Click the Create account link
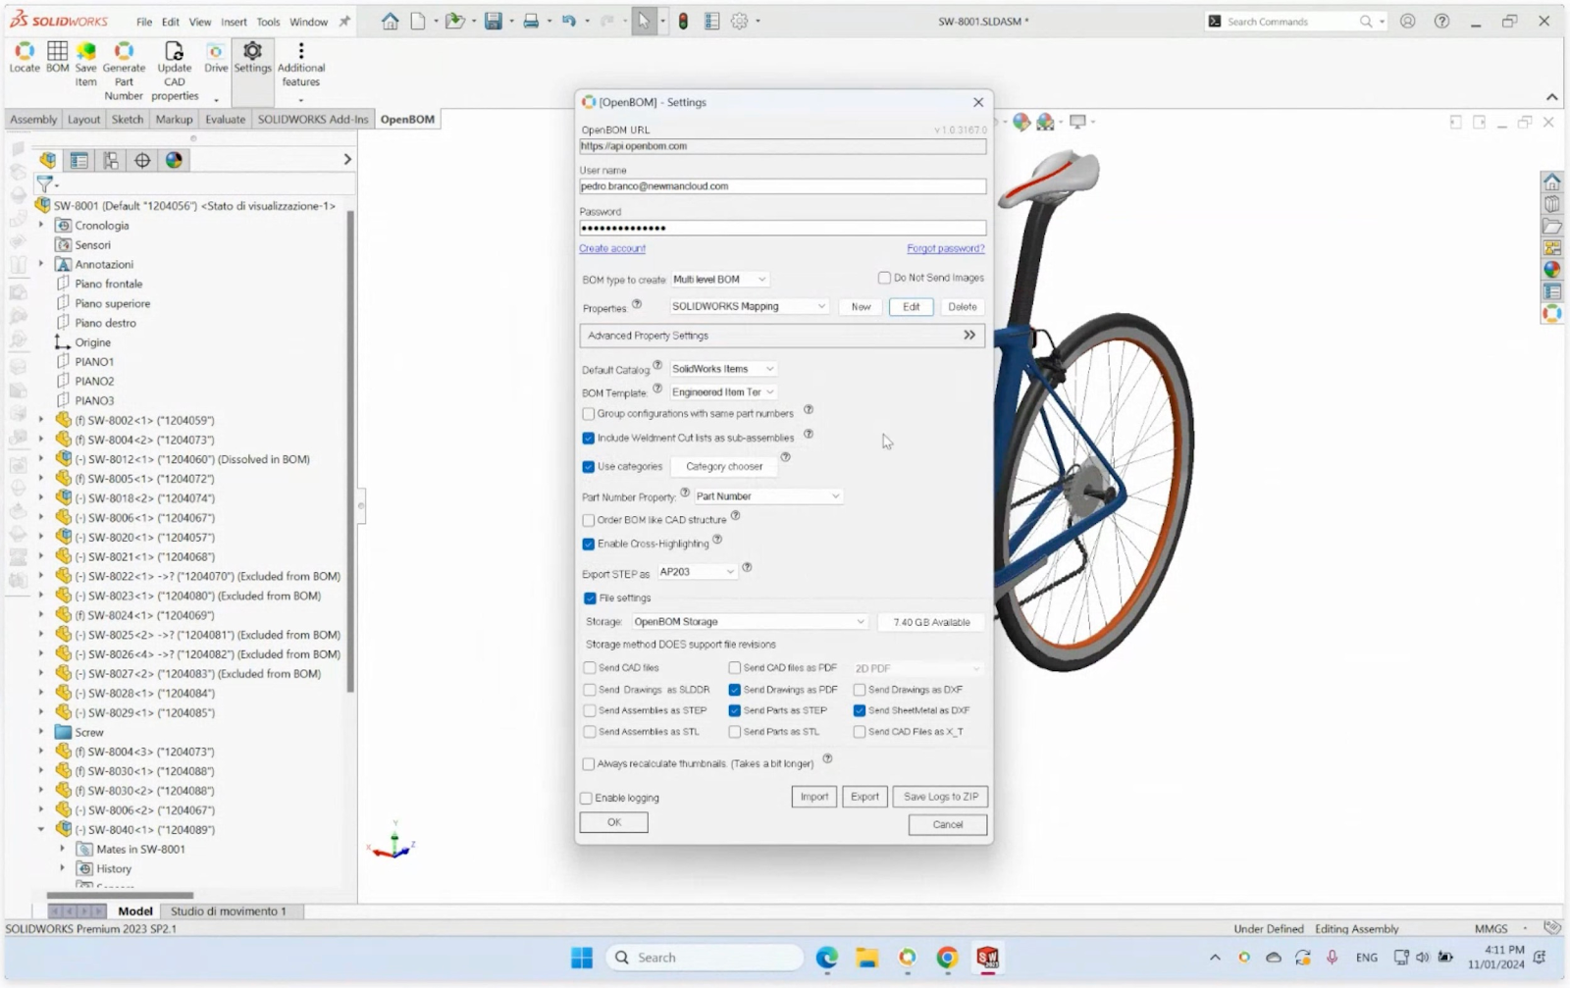The width and height of the screenshot is (1570, 988). click(612, 249)
